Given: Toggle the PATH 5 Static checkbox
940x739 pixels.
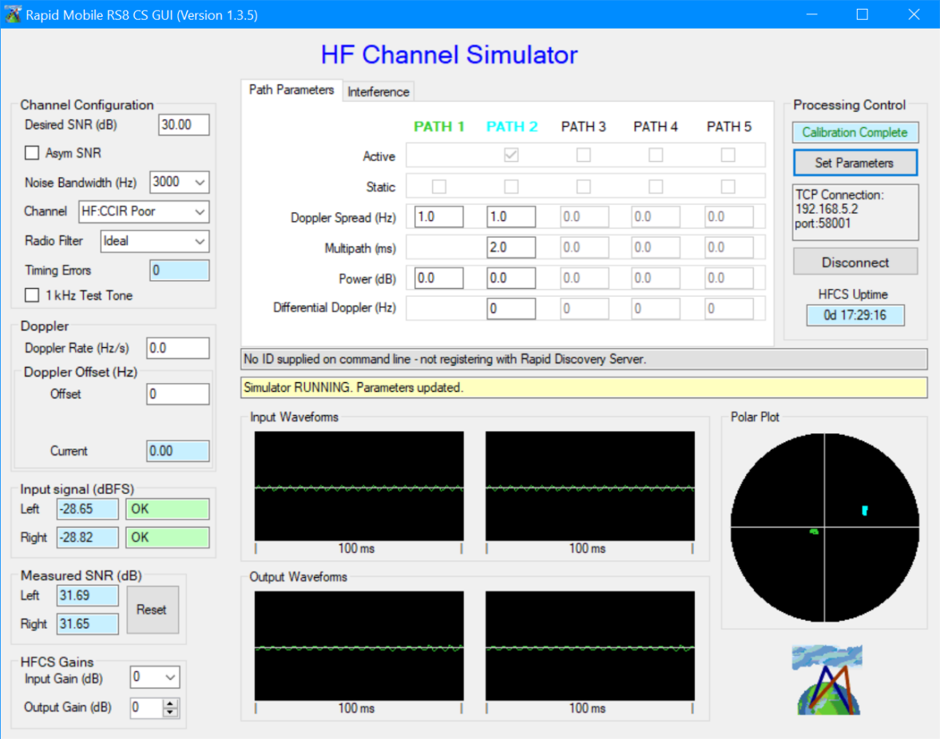Looking at the screenshot, I should pos(728,186).
